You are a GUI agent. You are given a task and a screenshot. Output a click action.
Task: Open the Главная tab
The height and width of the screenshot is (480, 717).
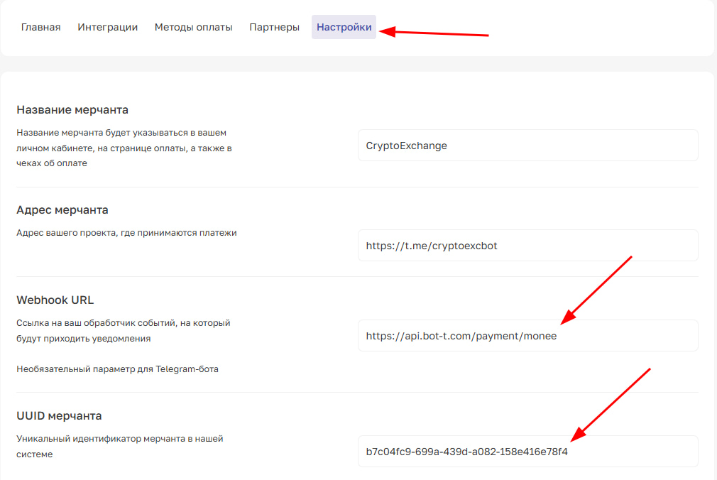40,27
